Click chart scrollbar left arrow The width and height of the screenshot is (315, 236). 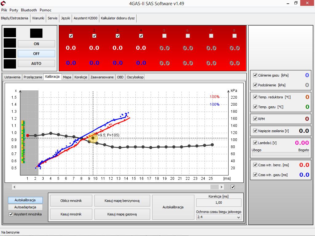tap(14, 187)
